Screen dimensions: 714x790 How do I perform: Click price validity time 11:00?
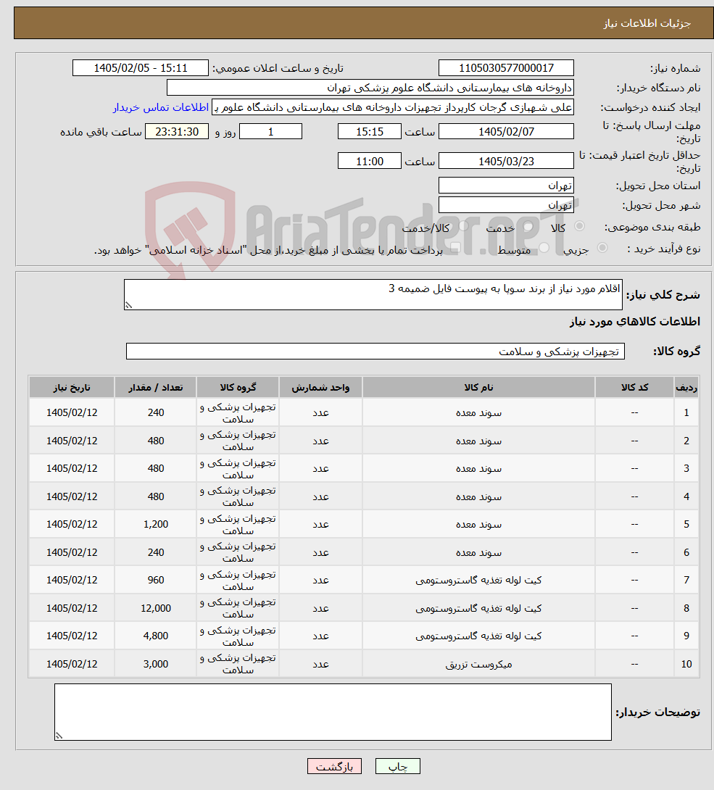click(x=370, y=161)
